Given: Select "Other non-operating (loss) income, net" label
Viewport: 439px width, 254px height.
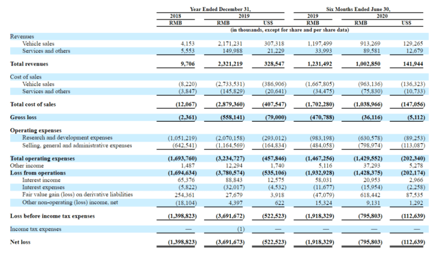Looking at the screenshot, I should (70, 203).
